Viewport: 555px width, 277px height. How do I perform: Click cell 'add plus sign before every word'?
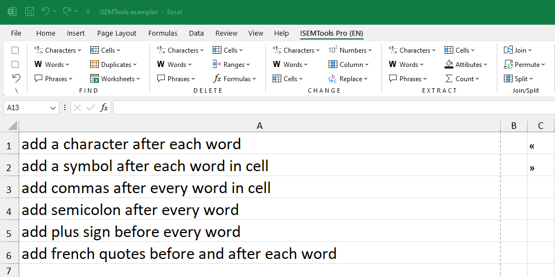(x=259, y=231)
